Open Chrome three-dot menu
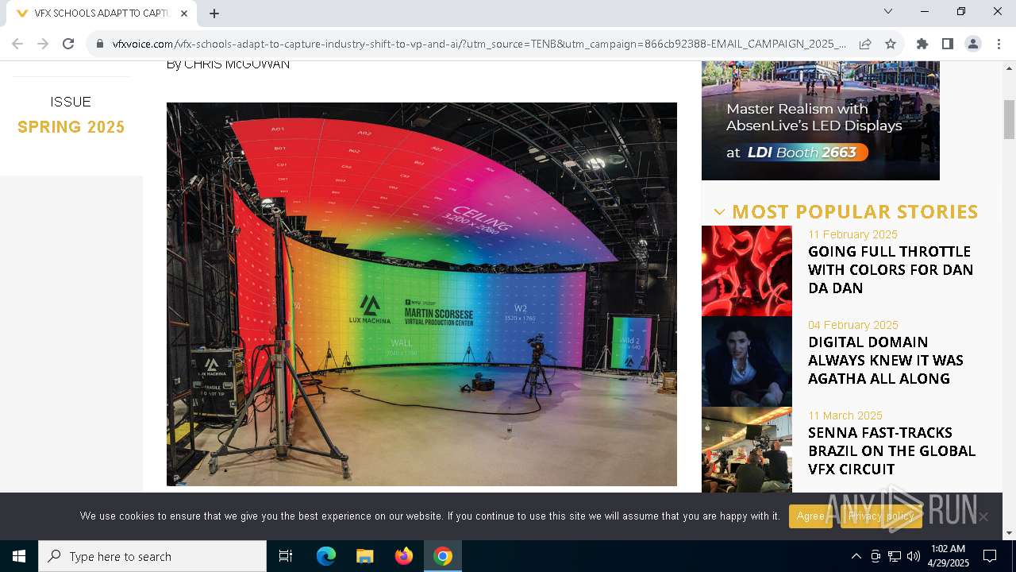This screenshot has width=1016, height=572. click(999, 44)
